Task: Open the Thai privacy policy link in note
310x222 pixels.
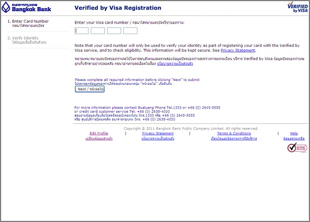Action: point(175,63)
